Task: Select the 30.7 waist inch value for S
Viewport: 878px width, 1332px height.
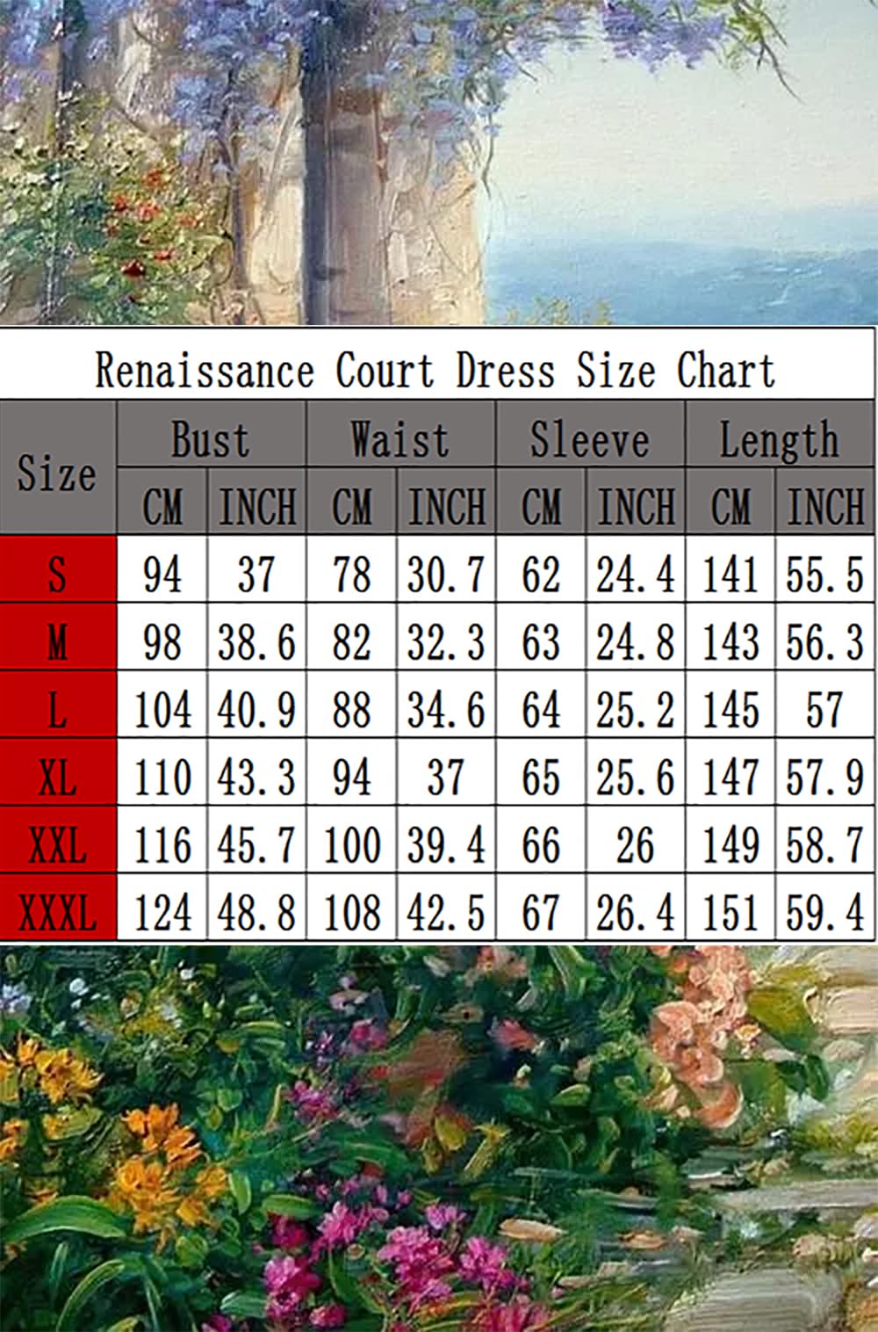Action: pos(446,575)
